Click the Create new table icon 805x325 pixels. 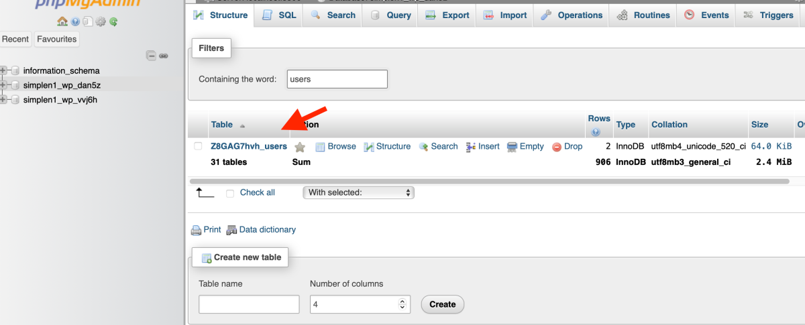(207, 257)
